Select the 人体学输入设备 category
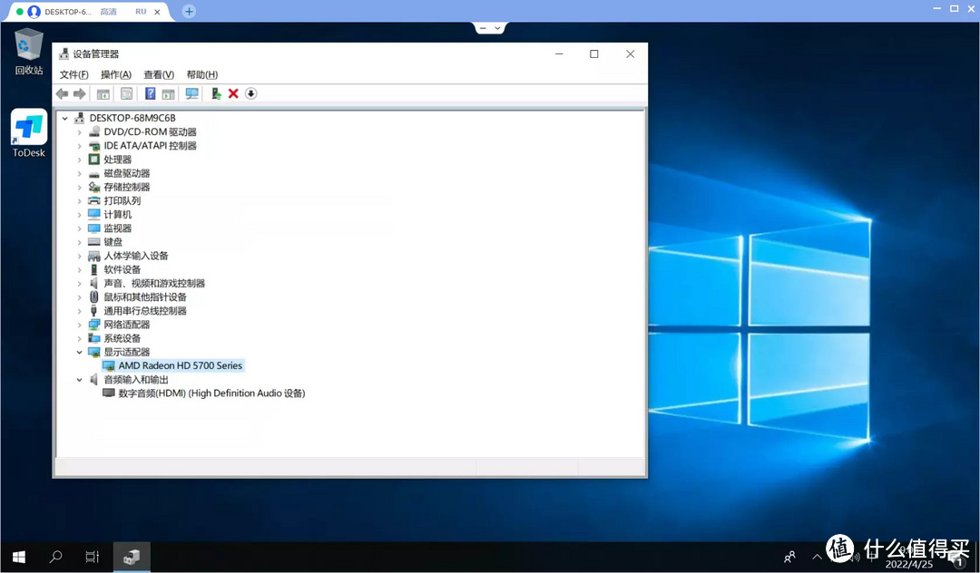The image size is (980, 573). pos(136,256)
